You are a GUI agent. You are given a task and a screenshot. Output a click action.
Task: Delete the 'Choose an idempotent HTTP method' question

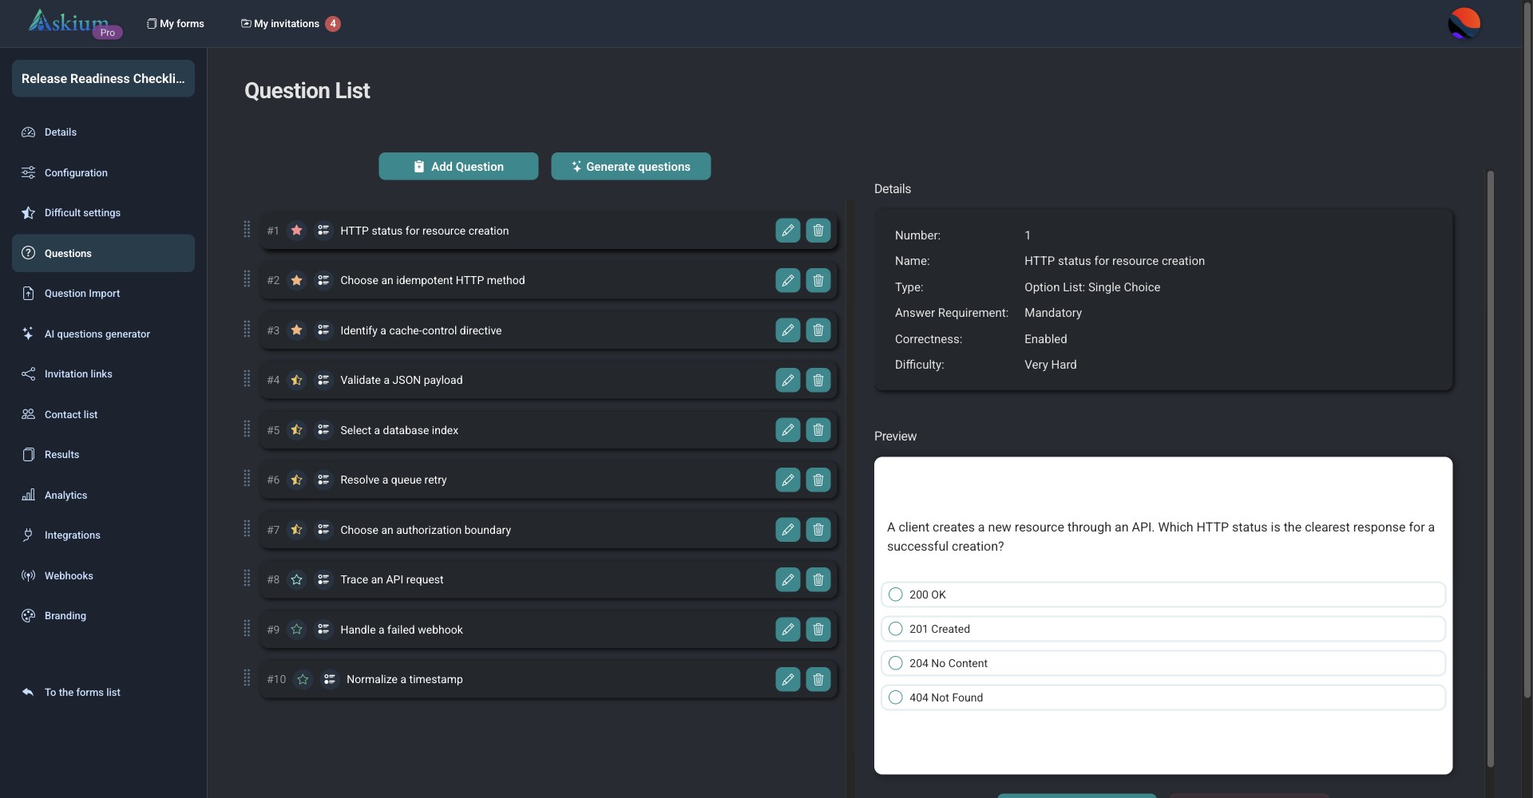(x=818, y=280)
